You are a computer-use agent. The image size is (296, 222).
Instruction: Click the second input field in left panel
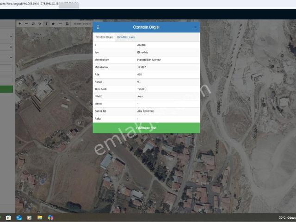[x=6, y=79]
